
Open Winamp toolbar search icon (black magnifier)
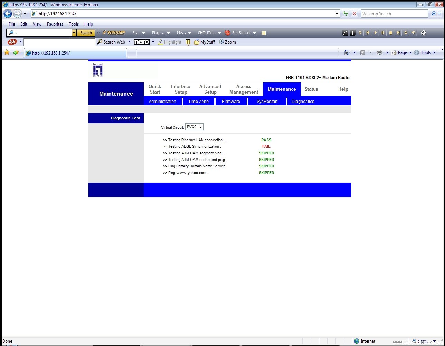point(345,33)
